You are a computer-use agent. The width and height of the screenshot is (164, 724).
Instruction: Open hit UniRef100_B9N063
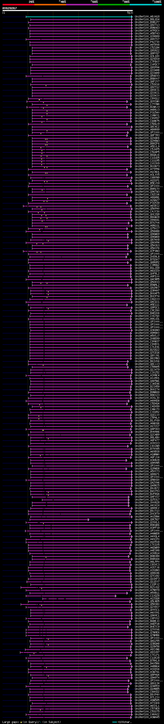(147, 28)
